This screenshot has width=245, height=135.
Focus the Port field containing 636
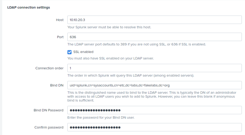(154, 37)
